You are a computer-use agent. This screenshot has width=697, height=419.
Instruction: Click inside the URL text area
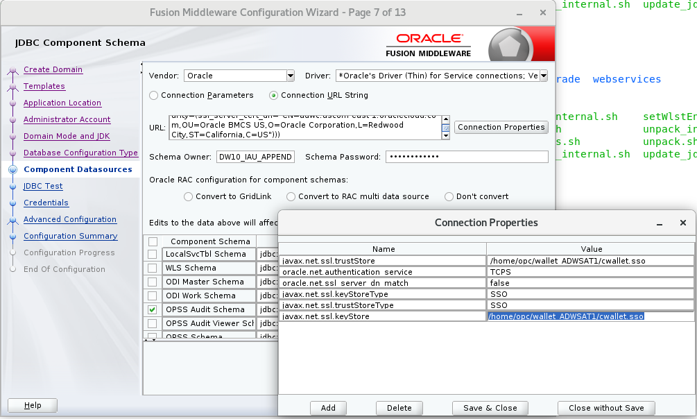pyautogui.click(x=305, y=128)
